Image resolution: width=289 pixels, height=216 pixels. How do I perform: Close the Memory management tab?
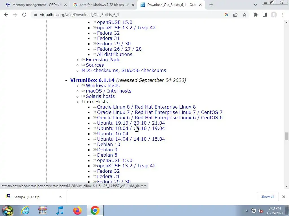pos(65,5)
